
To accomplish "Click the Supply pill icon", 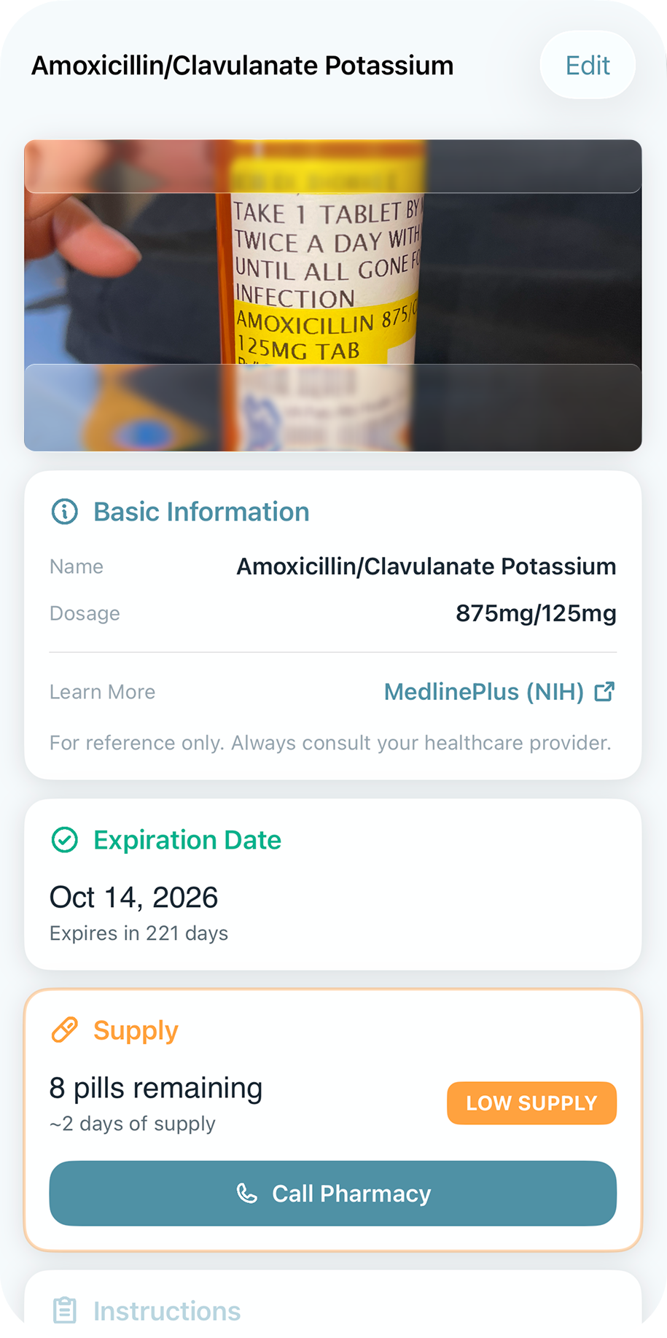I will pyautogui.click(x=65, y=1030).
